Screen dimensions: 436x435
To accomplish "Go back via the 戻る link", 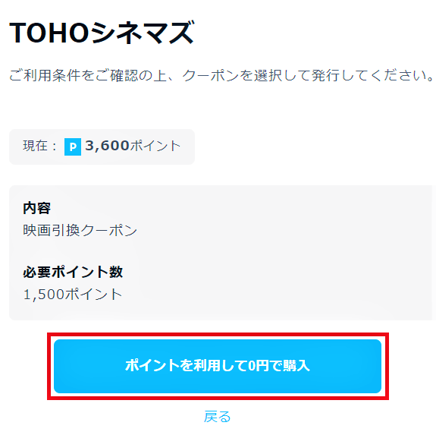I will point(217,417).
